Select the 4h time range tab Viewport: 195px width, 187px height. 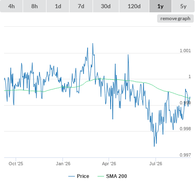12,6
